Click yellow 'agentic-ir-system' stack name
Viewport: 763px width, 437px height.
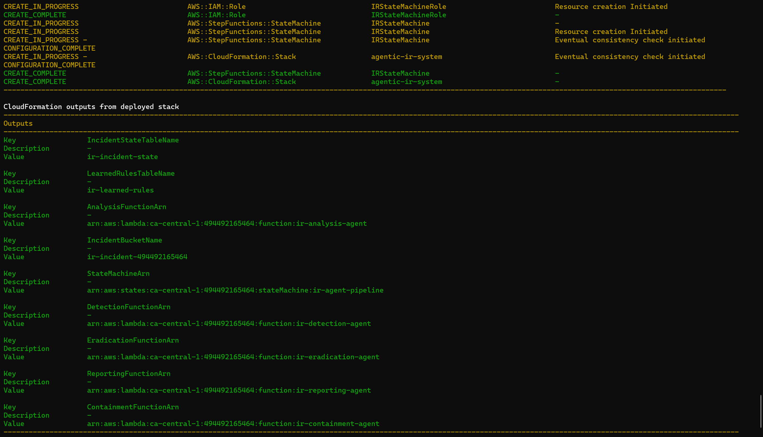point(406,57)
